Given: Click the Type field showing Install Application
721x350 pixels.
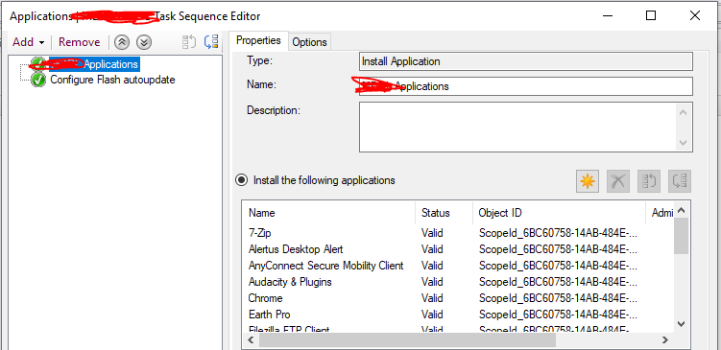Looking at the screenshot, I should pyautogui.click(x=525, y=61).
